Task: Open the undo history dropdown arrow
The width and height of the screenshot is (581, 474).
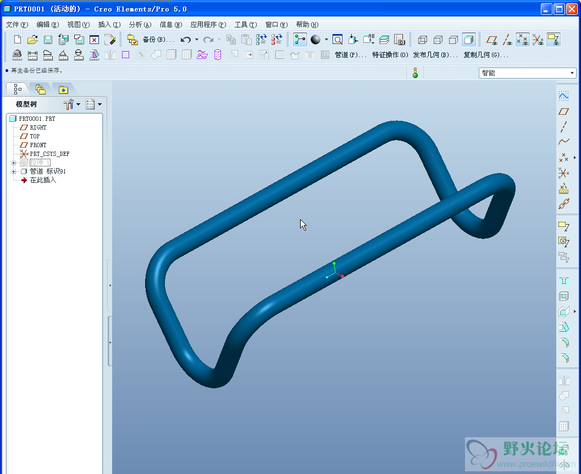Action: (x=197, y=39)
